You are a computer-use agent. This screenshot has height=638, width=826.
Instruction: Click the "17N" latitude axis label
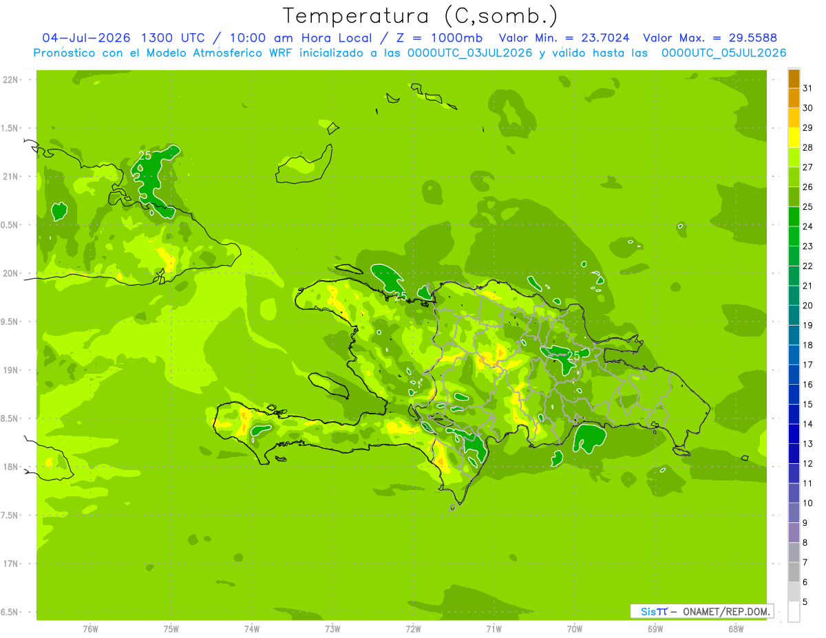[x=10, y=564]
